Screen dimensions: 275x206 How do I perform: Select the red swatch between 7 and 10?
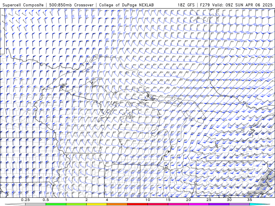137,204
